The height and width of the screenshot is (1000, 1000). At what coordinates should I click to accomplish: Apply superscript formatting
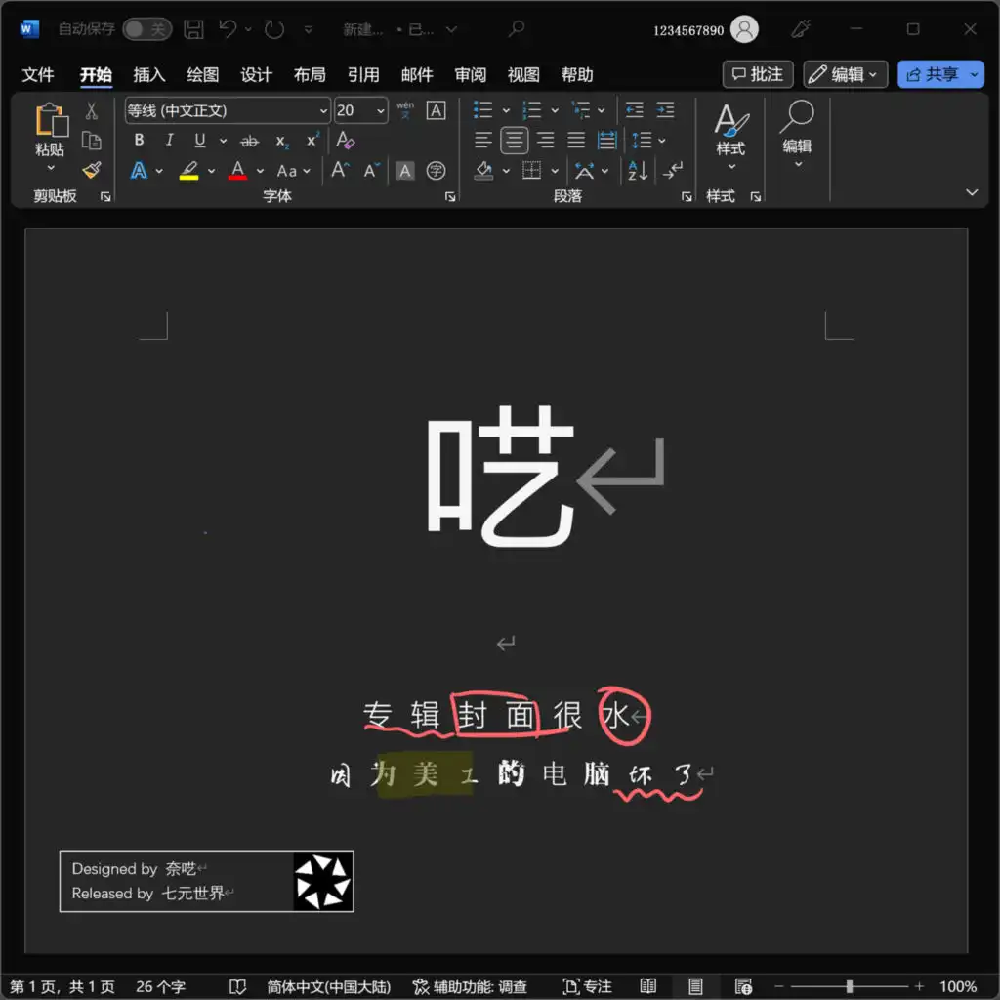312,140
